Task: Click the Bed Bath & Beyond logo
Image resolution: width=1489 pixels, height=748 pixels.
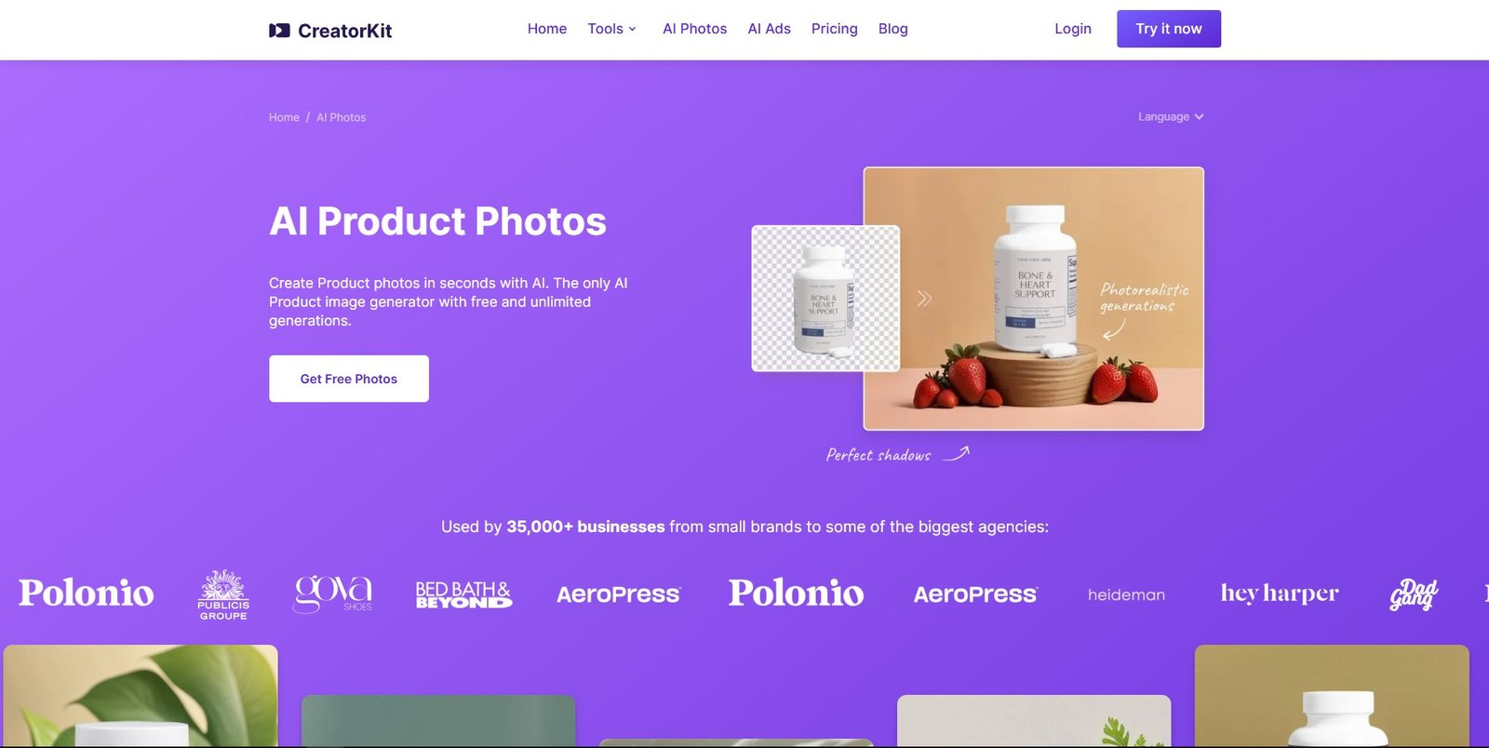Action: point(463,594)
